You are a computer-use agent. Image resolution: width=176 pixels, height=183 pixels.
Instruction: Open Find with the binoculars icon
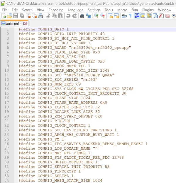tap(82, 16)
